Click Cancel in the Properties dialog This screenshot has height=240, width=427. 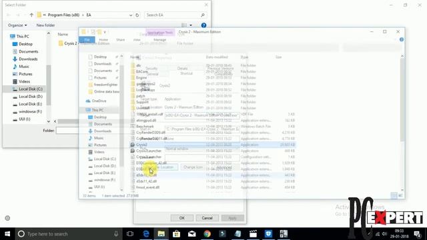pyautogui.click(x=207, y=218)
